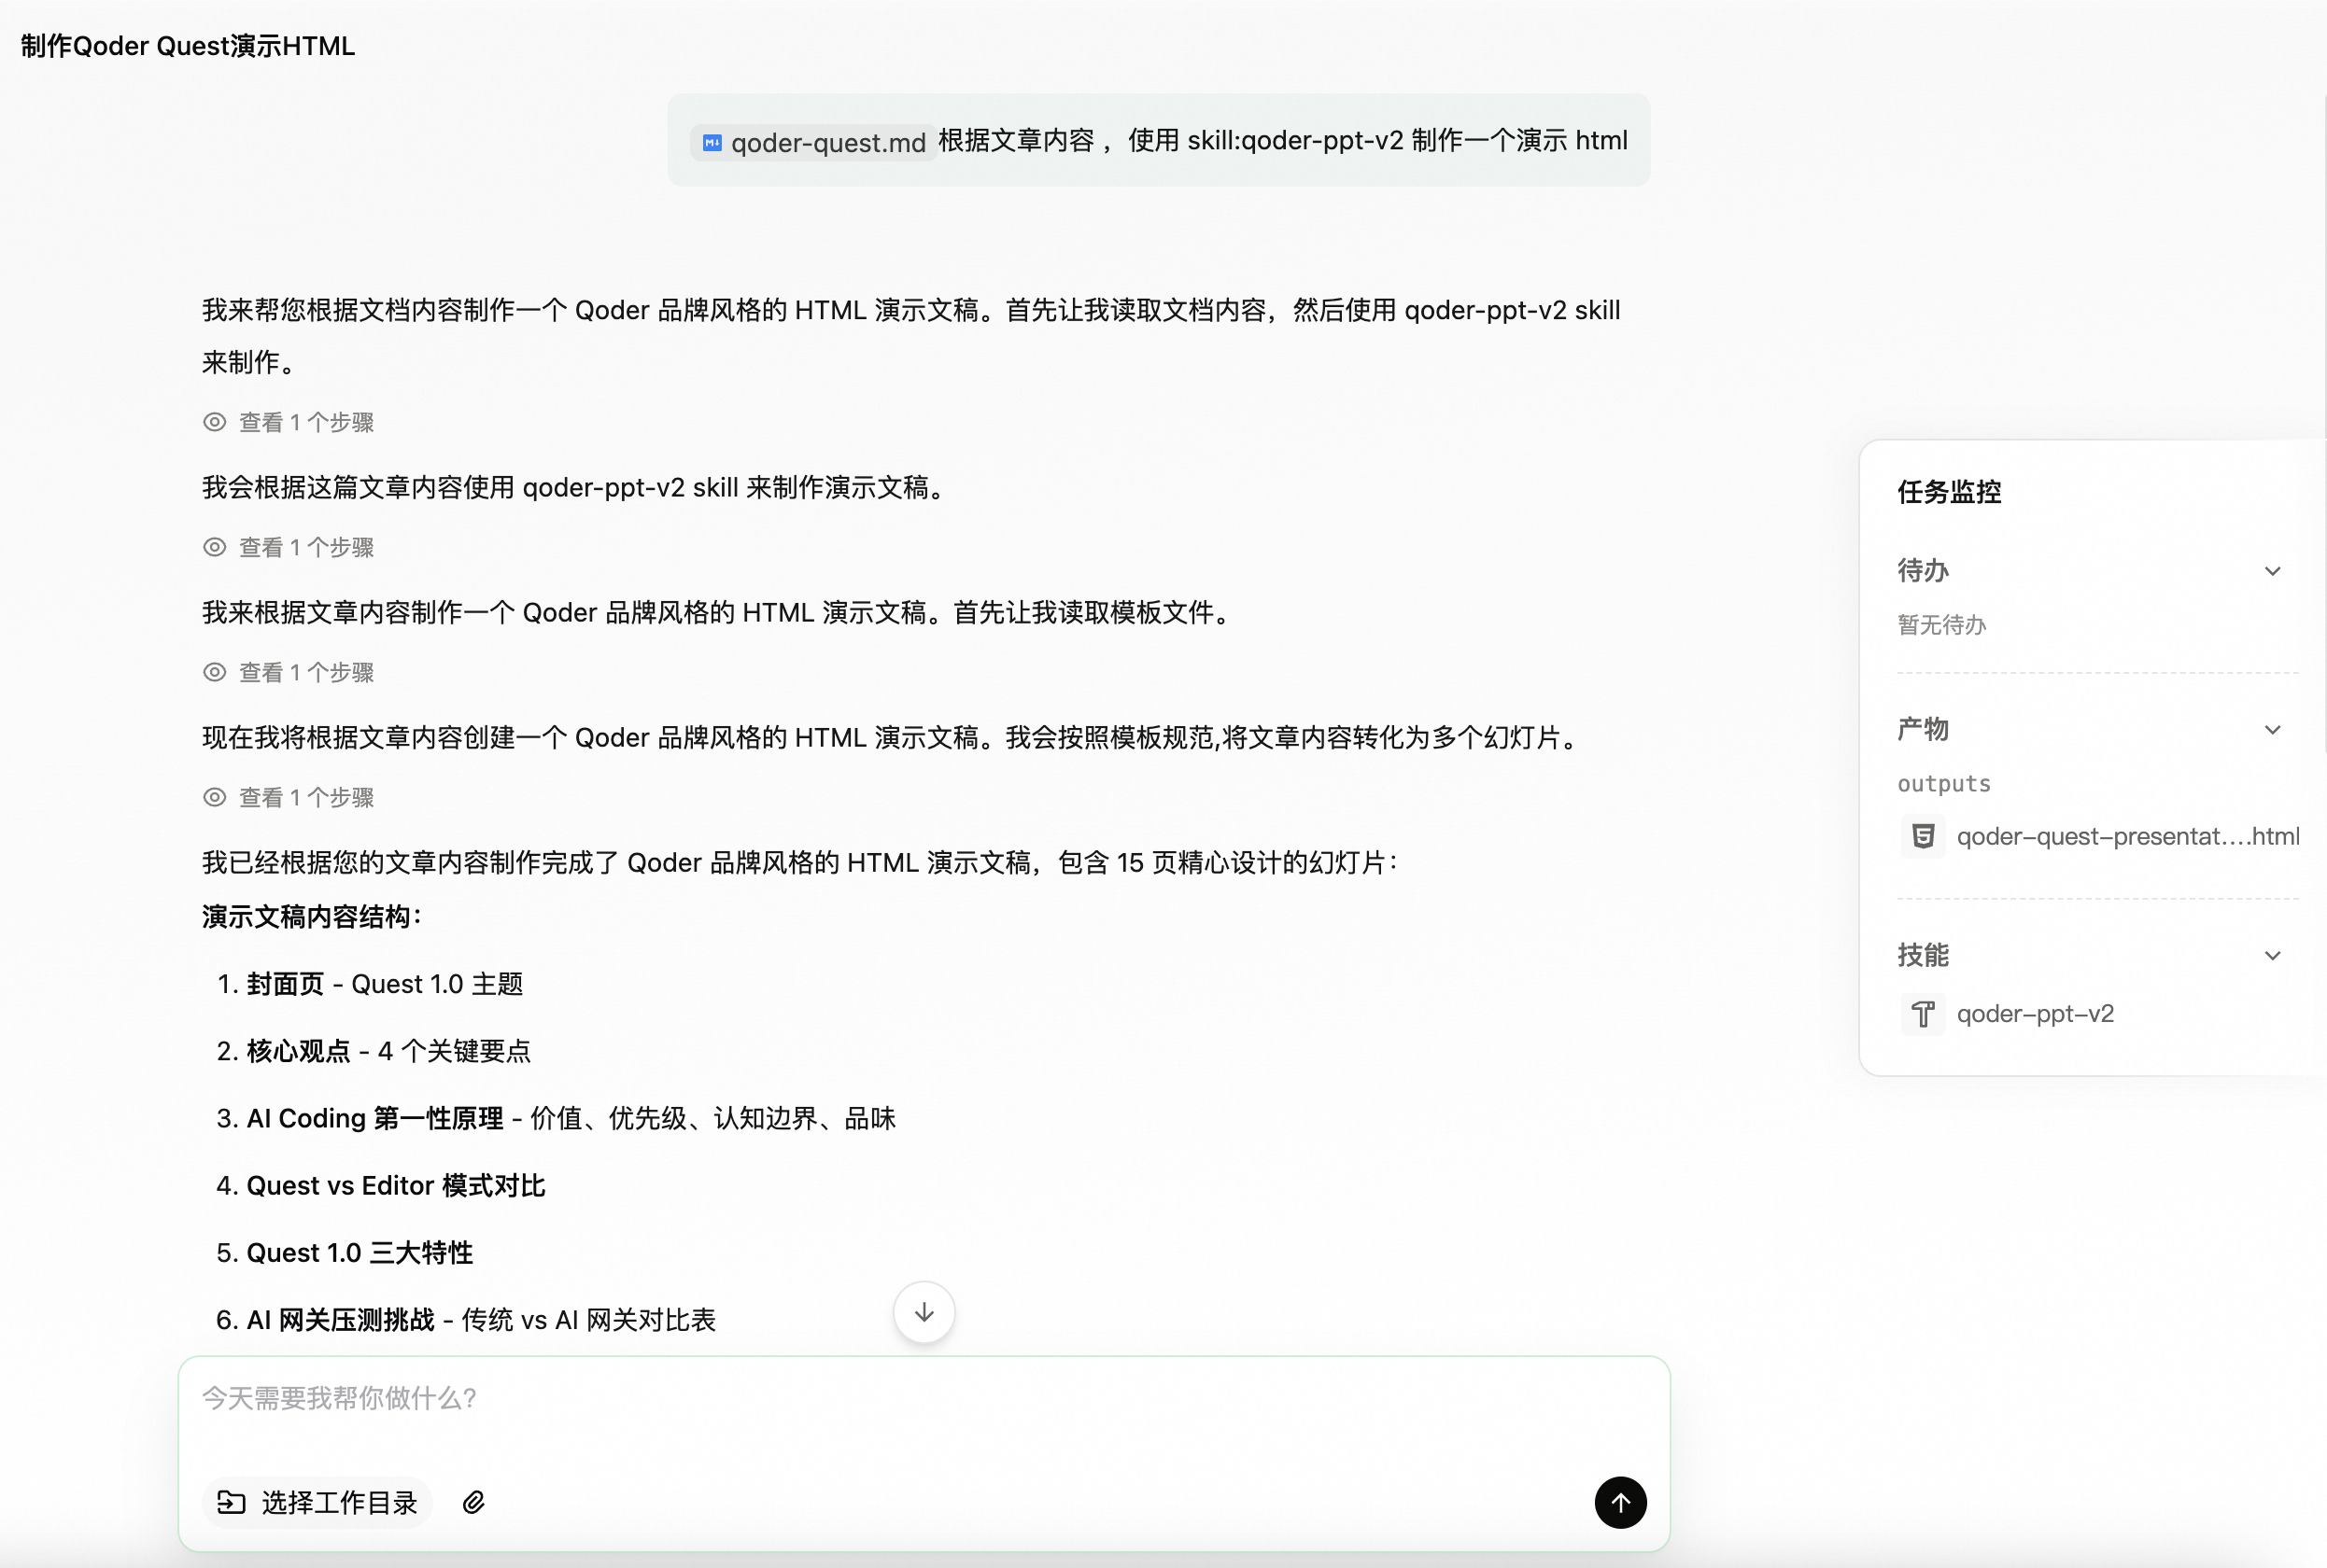This screenshot has width=2327, height=1568.
Task: Click the send arrow button
Action: (x=1620, y=1502)
